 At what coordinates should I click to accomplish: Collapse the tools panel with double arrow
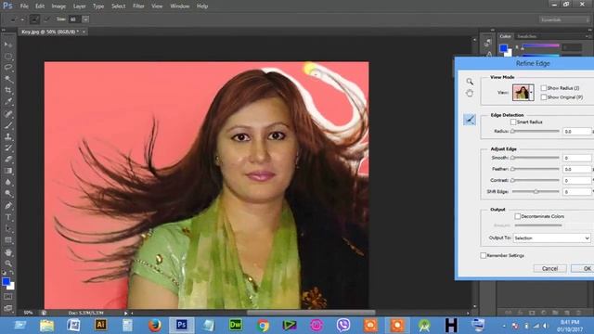pyautogui.click(x=4, y=30)
